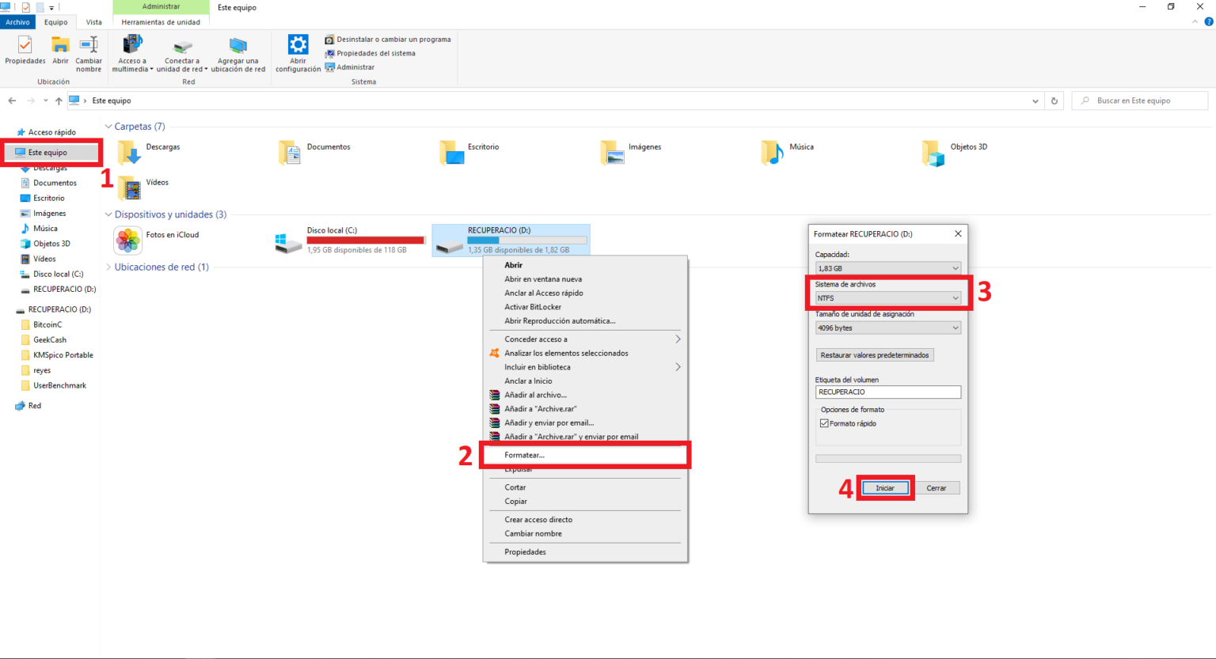Viewport: 1216px width, 659px height.
Task: Toggle the Formato rápido checkbox
Action: tap(824, 424)
